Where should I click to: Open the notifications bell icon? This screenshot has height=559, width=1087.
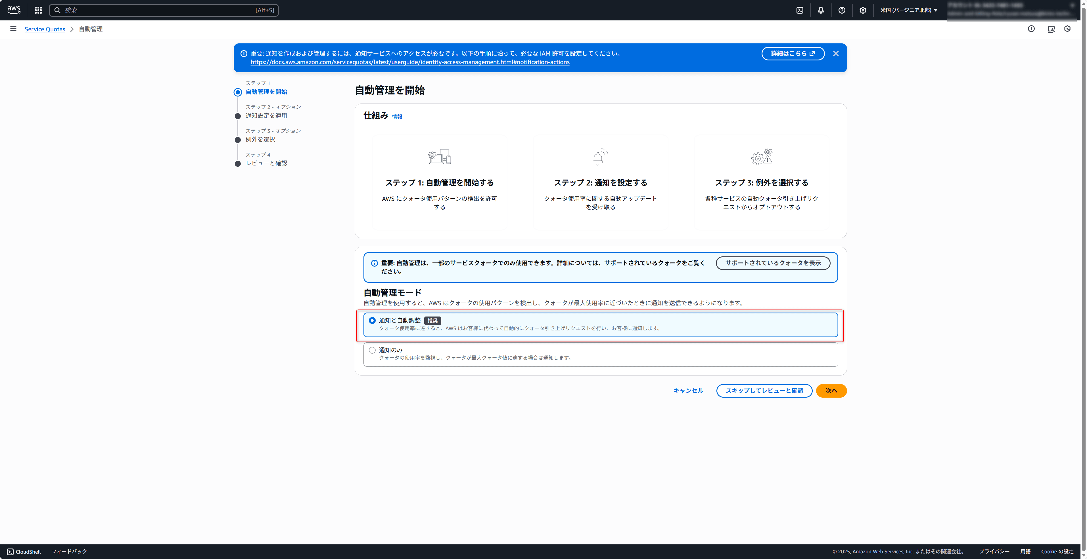pos(821,10)
